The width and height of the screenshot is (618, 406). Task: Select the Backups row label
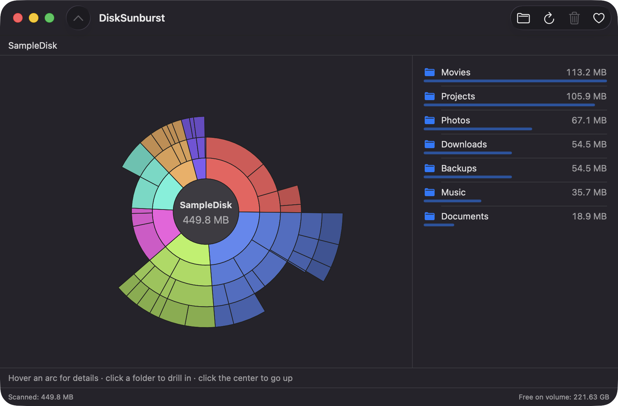point(459,168)
